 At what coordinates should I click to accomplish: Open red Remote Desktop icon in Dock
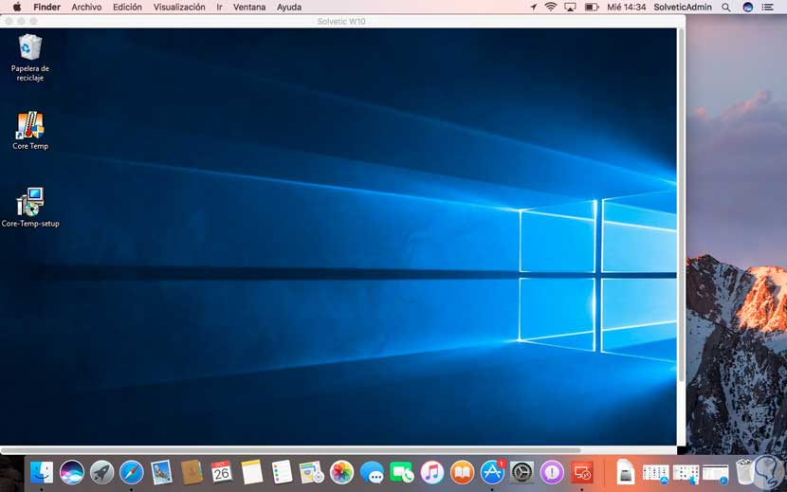[582, 472]
